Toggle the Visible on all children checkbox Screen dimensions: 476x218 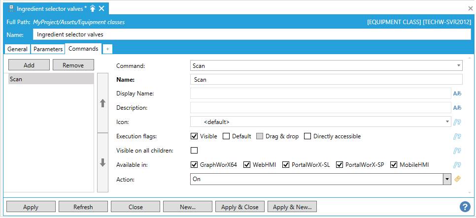tap(194, 151)
